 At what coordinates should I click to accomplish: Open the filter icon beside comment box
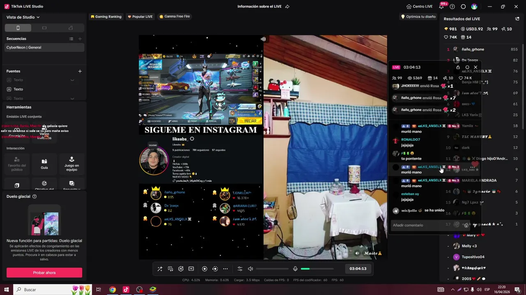tap(475, 225)
